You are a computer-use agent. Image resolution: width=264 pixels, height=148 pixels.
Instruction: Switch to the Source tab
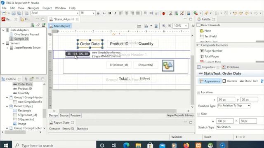(x=64, y=116)
